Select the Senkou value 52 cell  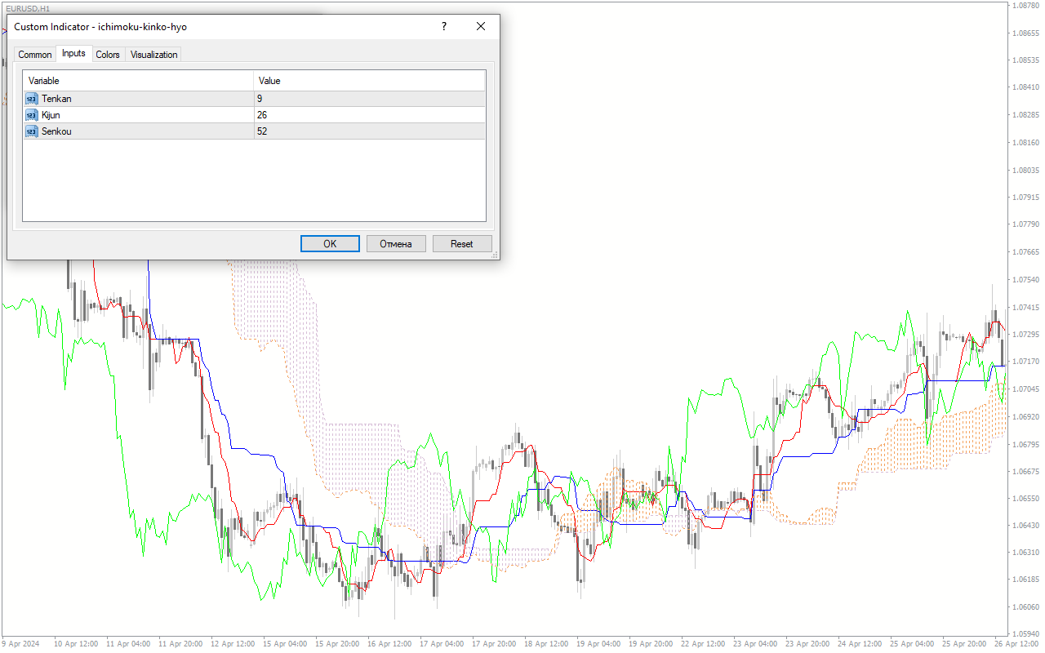[369, 131]
